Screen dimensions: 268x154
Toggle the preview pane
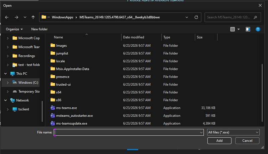click(x=248, y=29)
